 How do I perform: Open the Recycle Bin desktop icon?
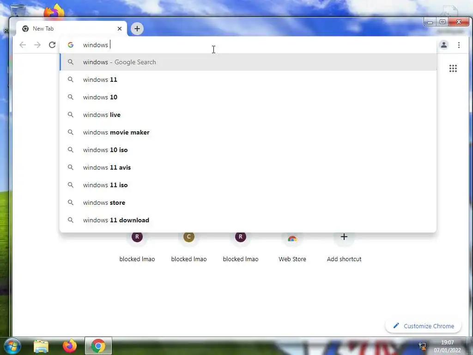pos(17,12)
